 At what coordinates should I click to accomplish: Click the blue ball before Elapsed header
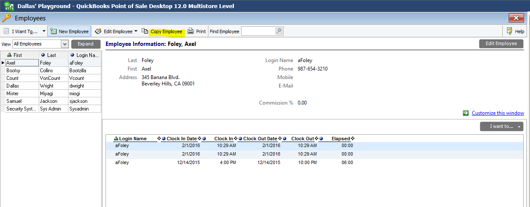pyautogui.click(x=322, y=139)
